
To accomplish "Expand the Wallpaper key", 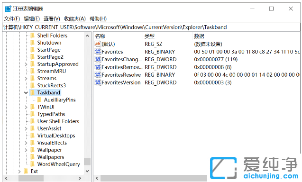I will 26,150.
